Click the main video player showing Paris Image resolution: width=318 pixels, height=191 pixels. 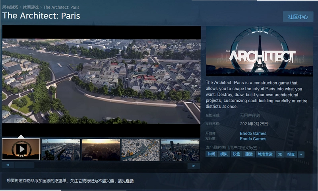(x=101, y=81)
